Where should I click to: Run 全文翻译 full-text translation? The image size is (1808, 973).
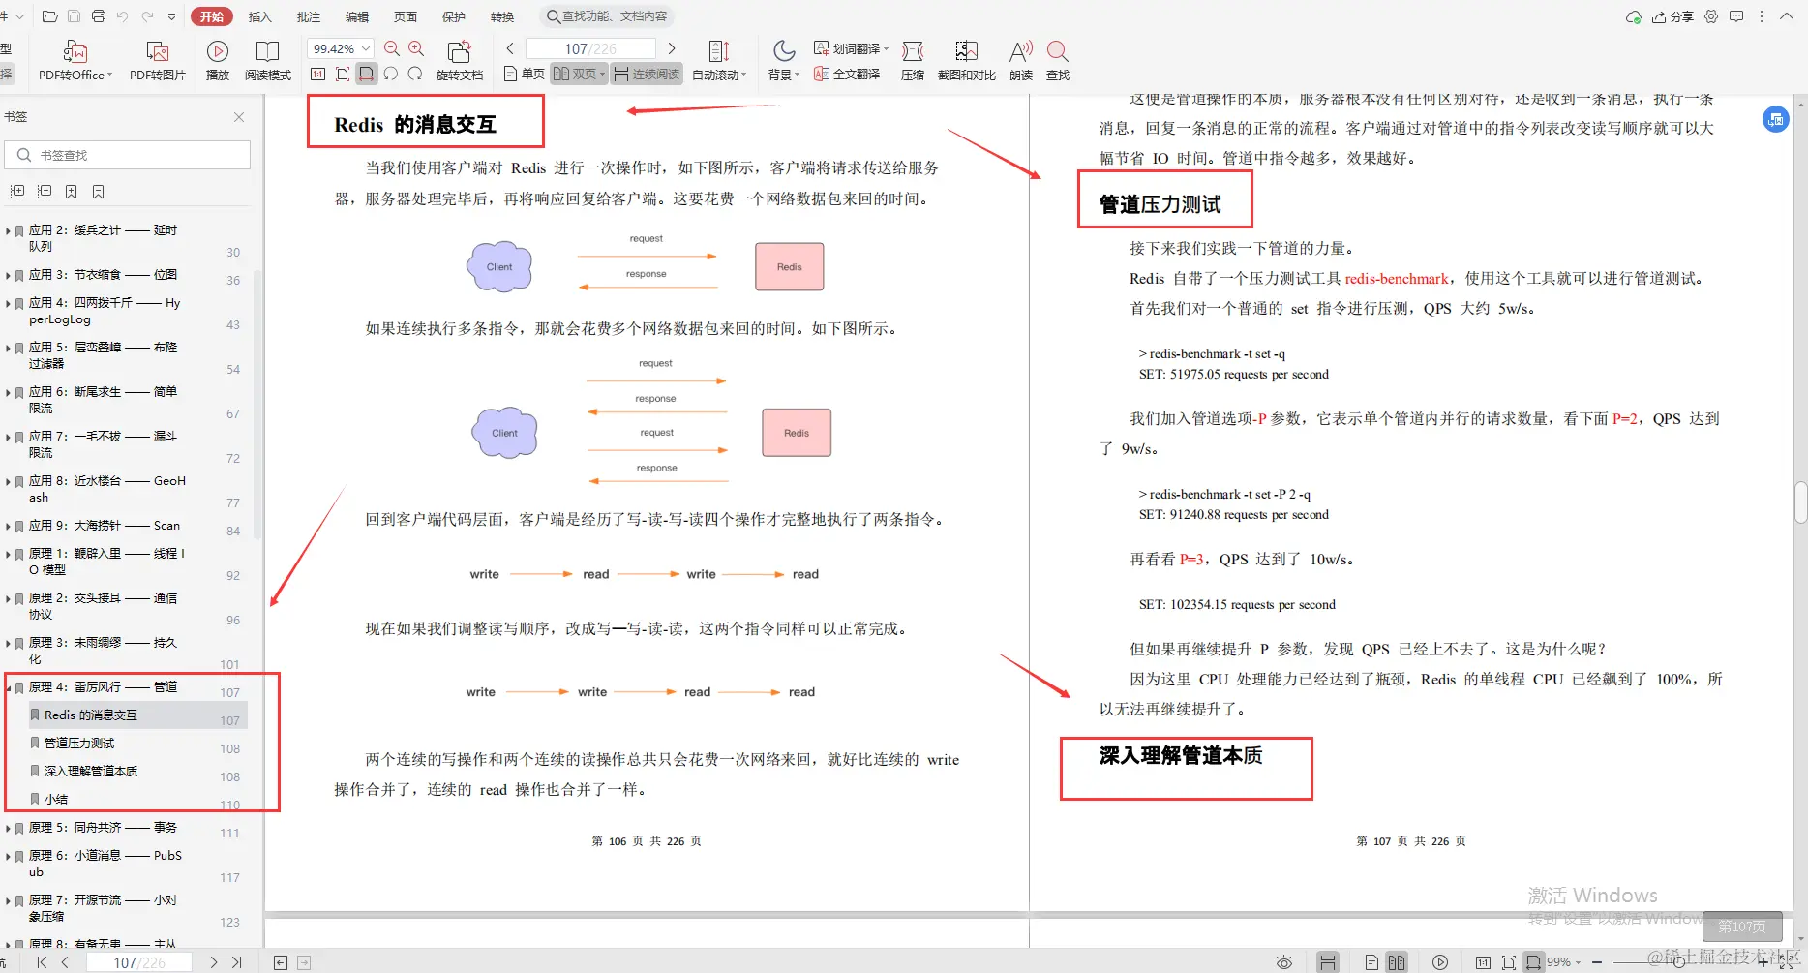coord(847,73)
